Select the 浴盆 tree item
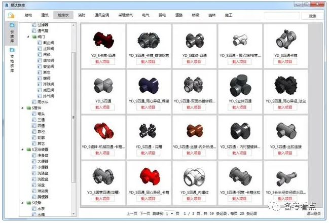Screen dimensions: 329x223 tap(41, 185)
